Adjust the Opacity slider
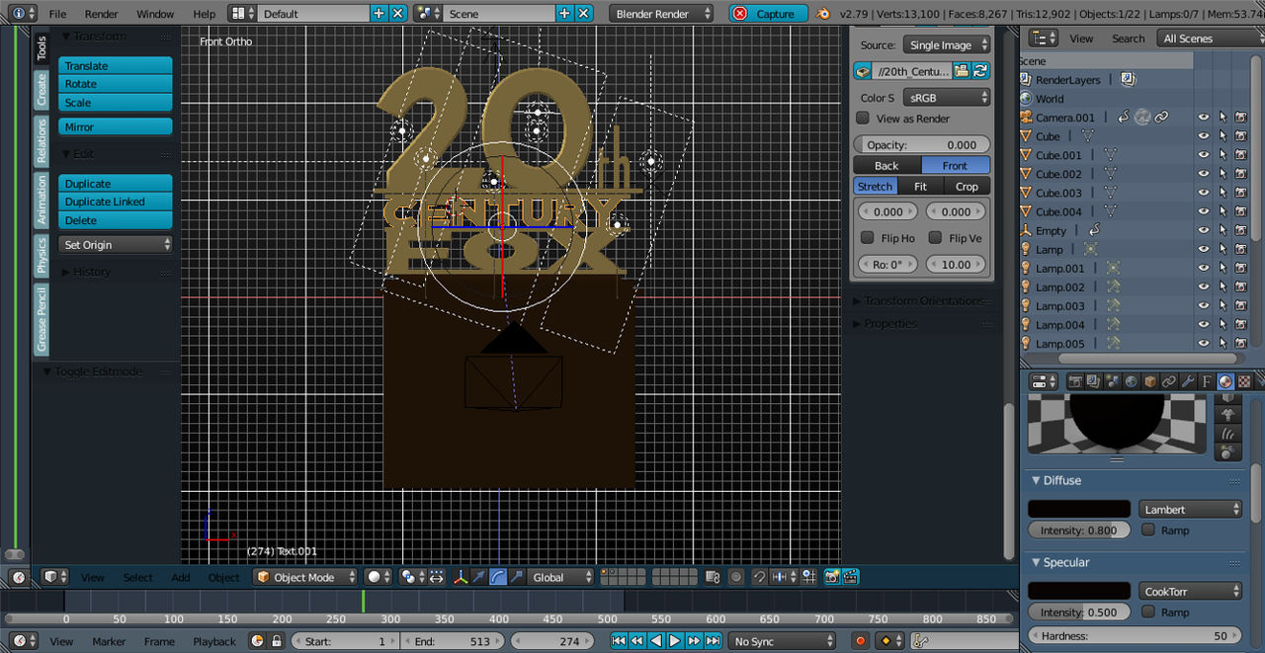Viewport: 1265px width, 653px height. (x=922, y=144)
